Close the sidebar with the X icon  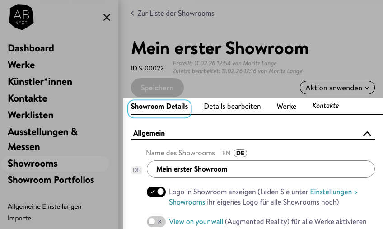coord(107,18)
